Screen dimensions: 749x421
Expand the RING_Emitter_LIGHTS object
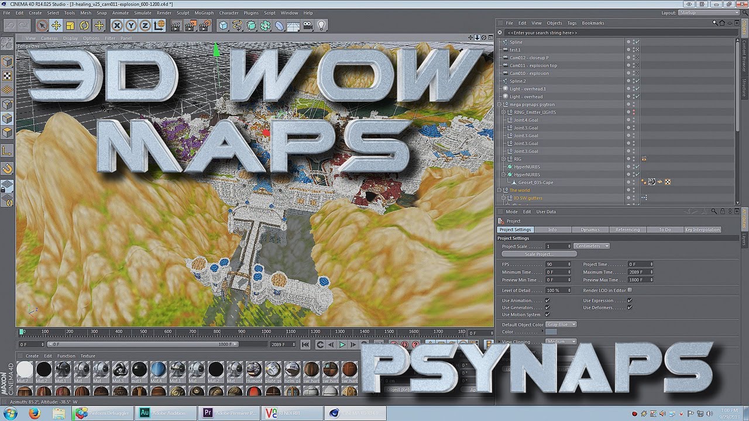coord(504,112)
